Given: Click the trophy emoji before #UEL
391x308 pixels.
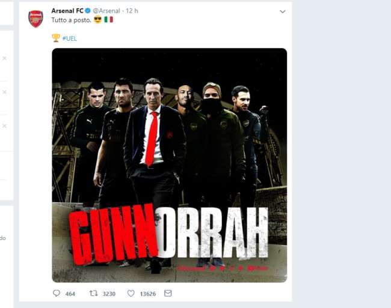Looking at the screenshot, I should 56,38.
